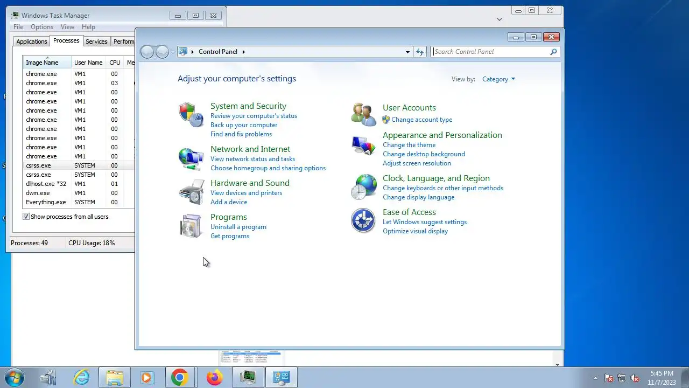Open Windows Media Player on taskbar
689x388 pixels.
pyautogui.click(x=146, y=377)
